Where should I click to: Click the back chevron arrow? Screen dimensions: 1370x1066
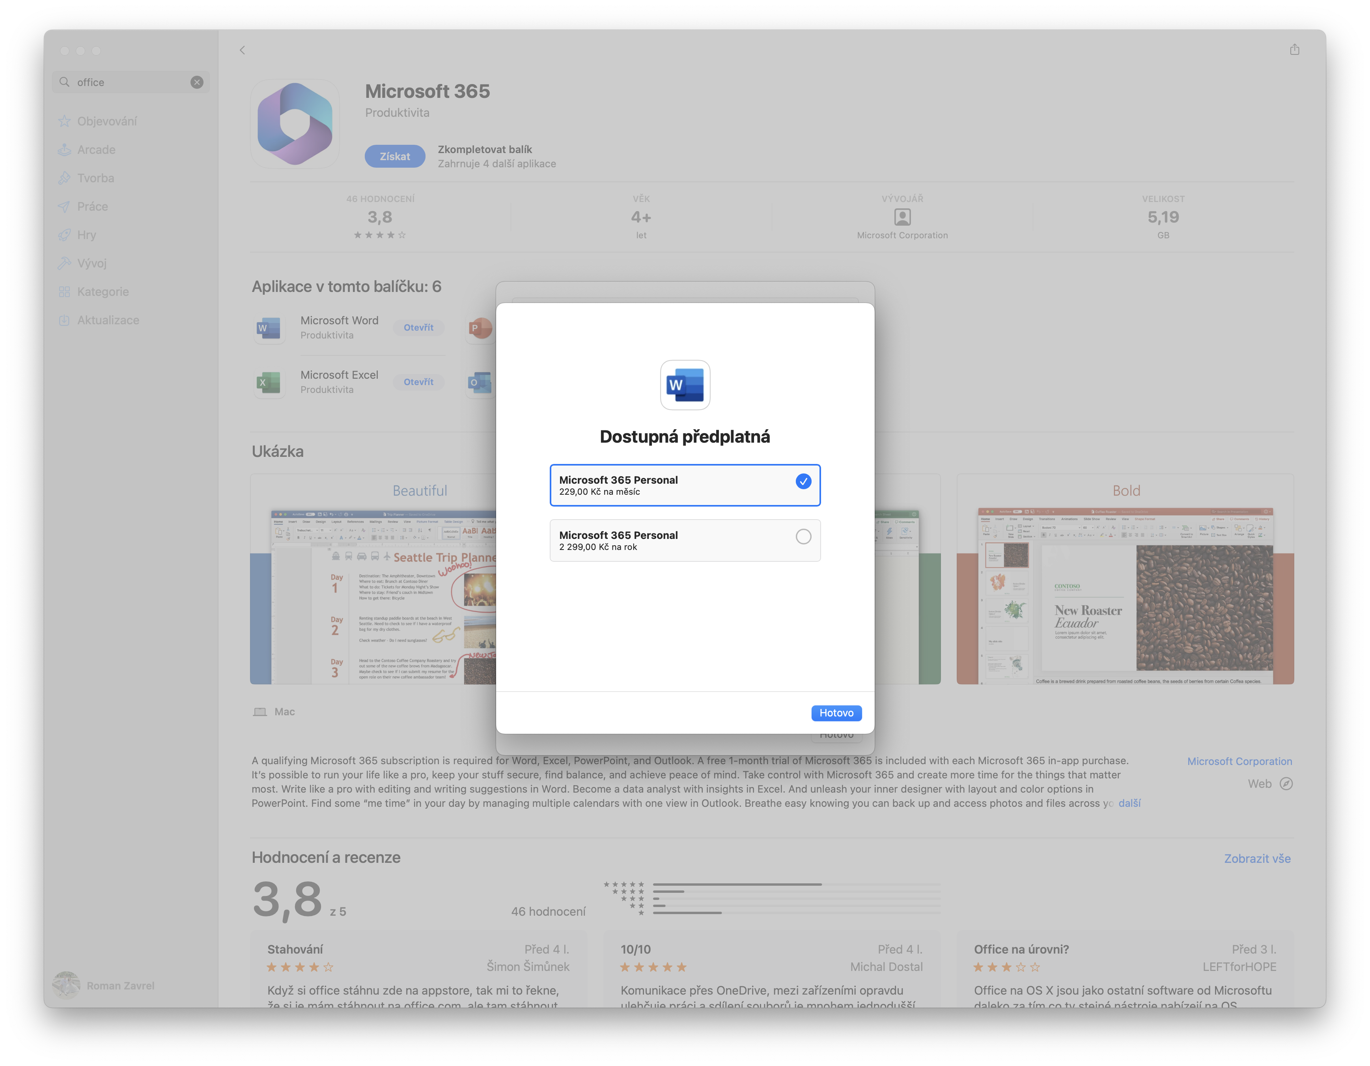point(242,50)
